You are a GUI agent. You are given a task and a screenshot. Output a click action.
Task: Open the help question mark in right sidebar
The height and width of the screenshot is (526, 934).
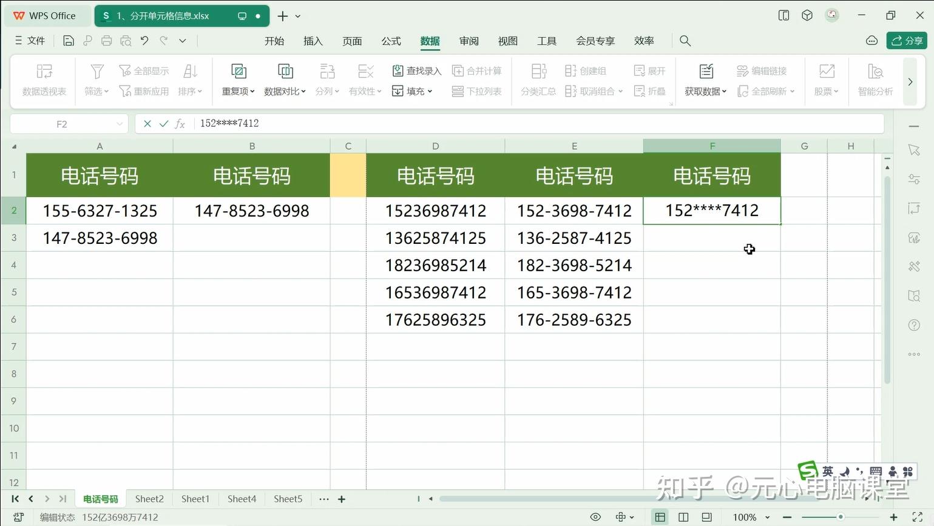(914, 325)
